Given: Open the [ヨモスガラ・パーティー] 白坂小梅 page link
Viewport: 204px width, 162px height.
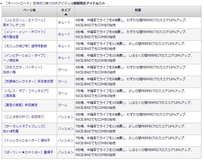Looking at the screenshot, I should tap(22, 70).
